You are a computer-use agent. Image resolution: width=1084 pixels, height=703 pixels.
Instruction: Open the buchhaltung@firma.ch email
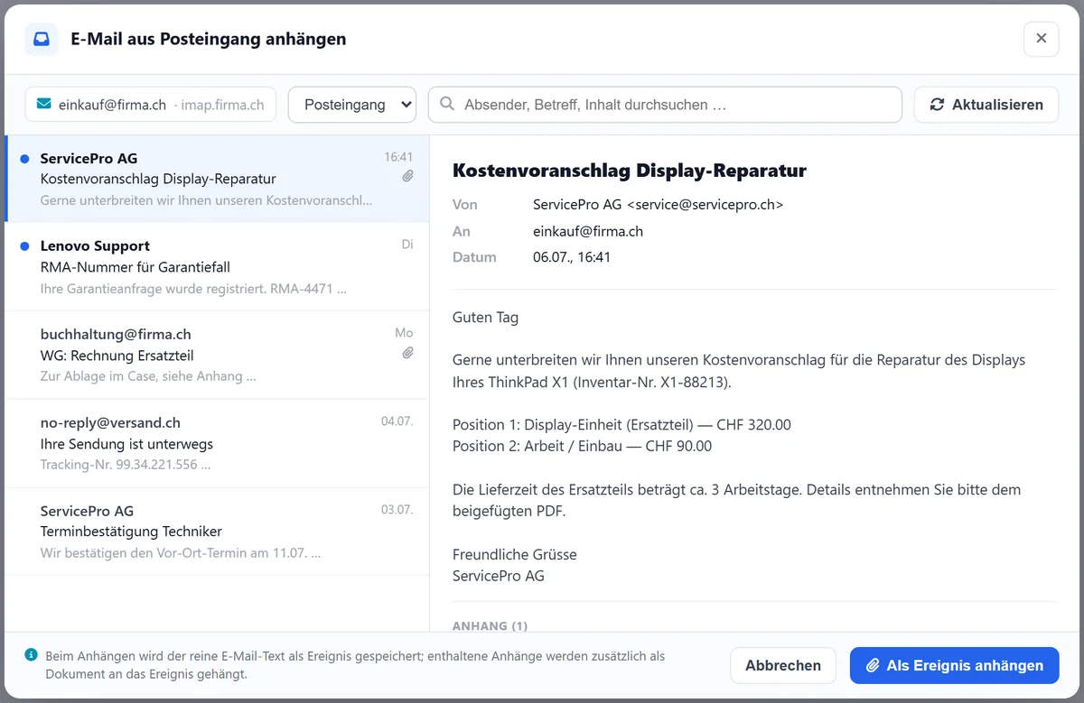coord(217,356)
